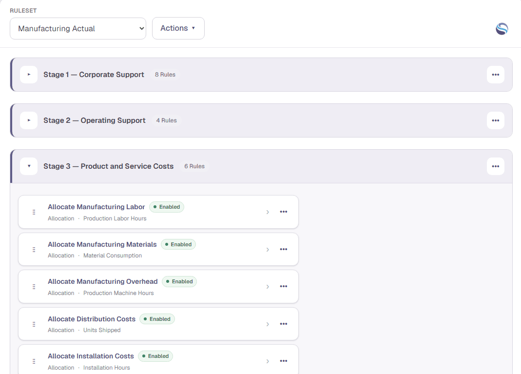Click the 8 Rules count badge
The width and height of the screenshot is (521, 374).
point(165,75)
